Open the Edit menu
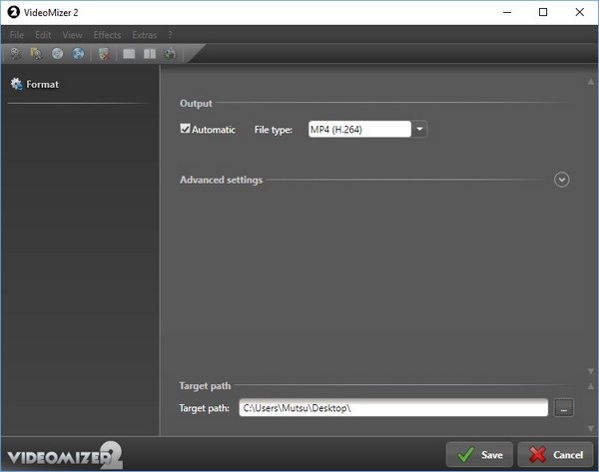The image size is (599, 472). (43, 35)
